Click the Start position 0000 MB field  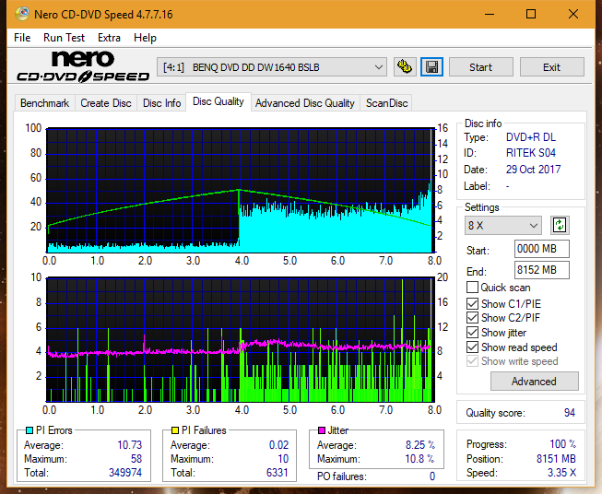(x=542, y=249)
